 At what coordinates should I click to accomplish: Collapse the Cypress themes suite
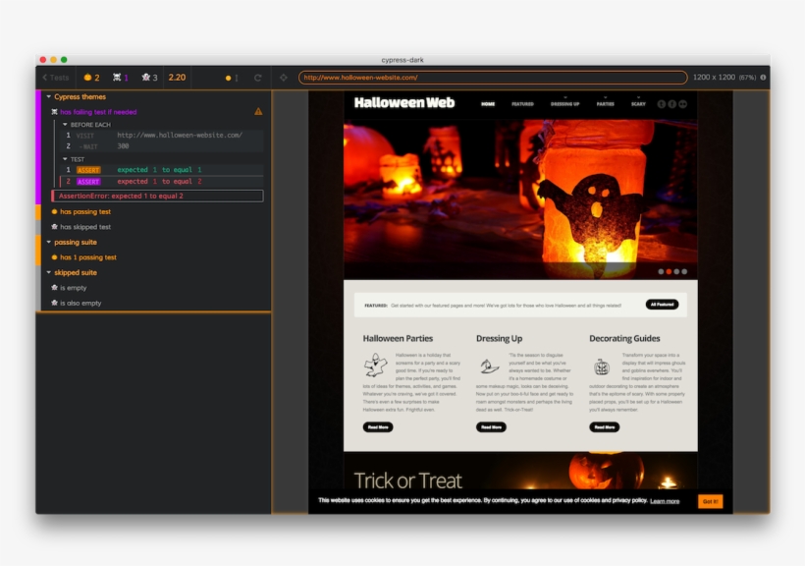pos(49,96)
